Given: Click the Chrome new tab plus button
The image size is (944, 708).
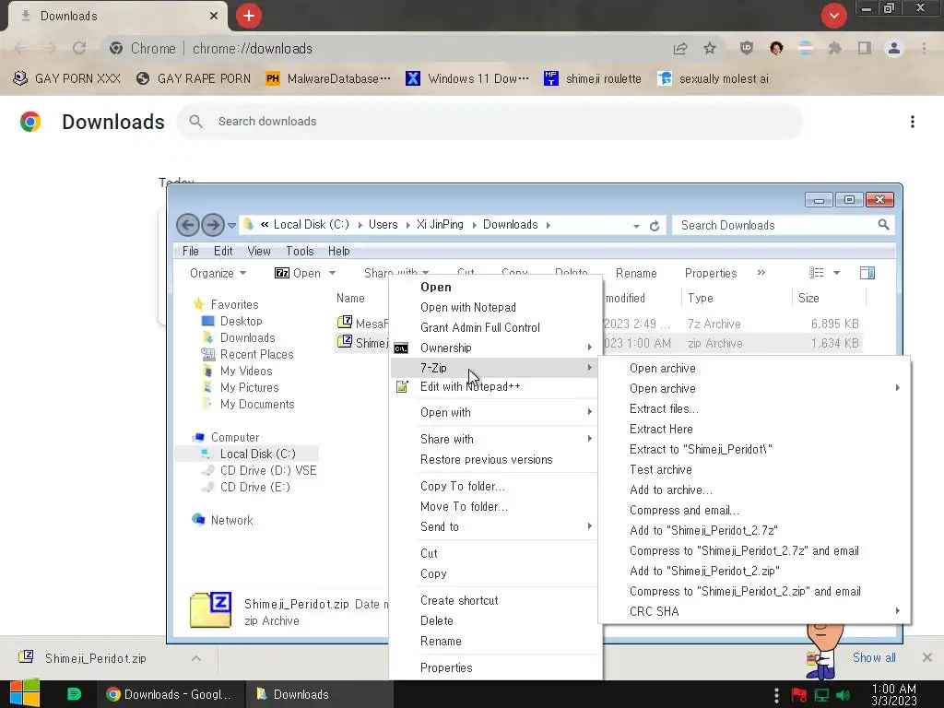Looking at the screenshot, I should [x=249, y=16].
